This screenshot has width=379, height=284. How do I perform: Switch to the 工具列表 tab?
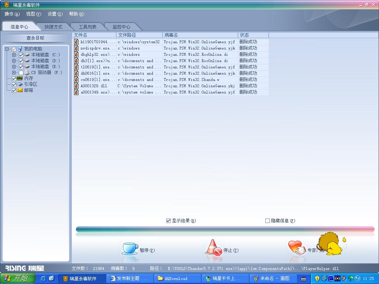pos(87,27)
